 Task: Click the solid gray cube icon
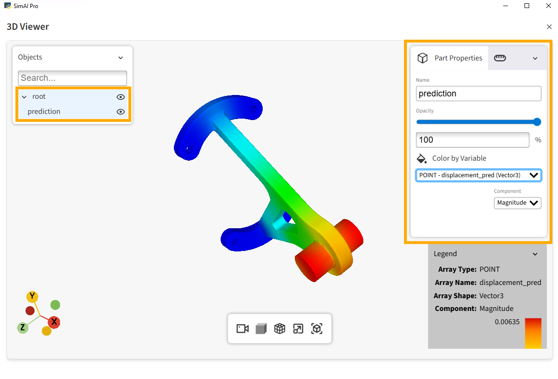click(x=261, y=328)
